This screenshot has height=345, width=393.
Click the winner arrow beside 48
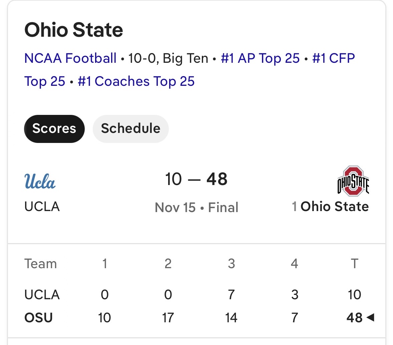pos(370,318)
